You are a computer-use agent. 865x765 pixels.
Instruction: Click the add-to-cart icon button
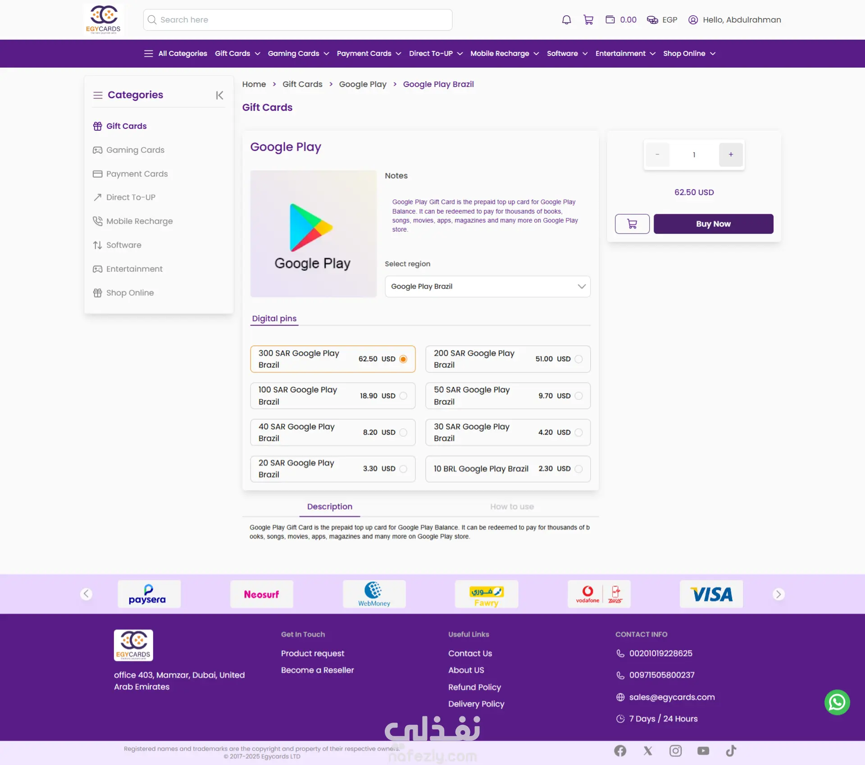[632, 224]
